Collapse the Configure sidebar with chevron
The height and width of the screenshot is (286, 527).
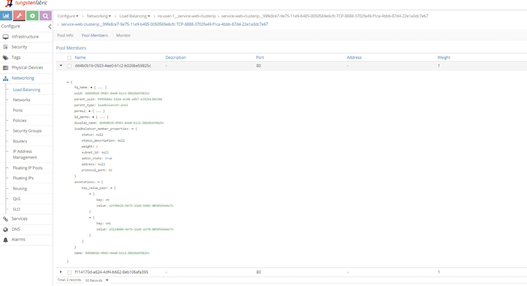point(50,26)
